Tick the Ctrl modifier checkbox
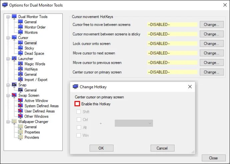 [x=79, y=120]
